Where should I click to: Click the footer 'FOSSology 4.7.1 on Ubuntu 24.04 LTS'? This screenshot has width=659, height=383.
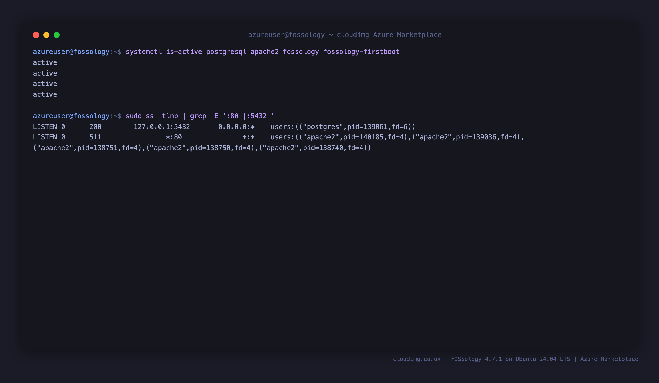coord(510,359)
